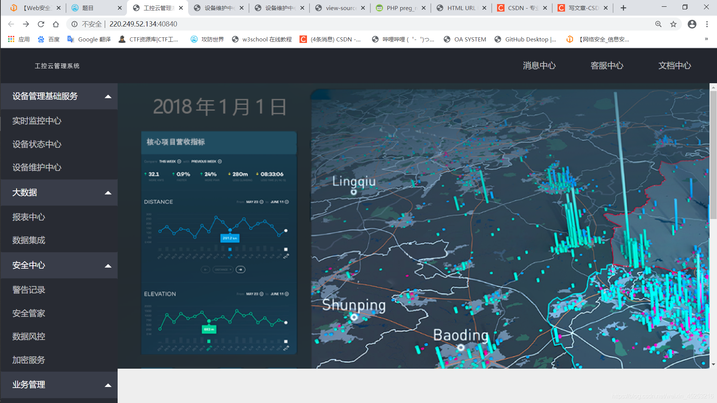
Task: Bookmark this page with the star icon
Action: [673, 24]
